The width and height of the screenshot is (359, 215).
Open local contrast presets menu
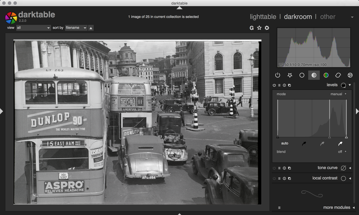click(x=279, y=178)
